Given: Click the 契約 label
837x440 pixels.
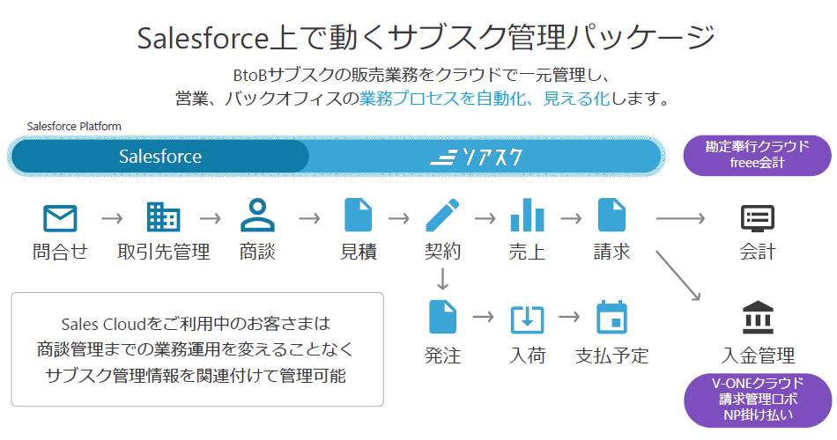Looking at the screenshot, I should click(442, 251).
